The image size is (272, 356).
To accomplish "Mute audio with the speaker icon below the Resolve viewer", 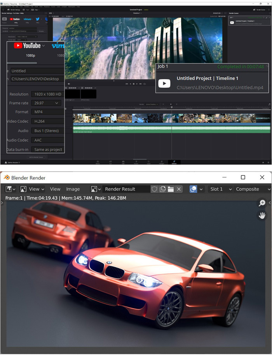I will click(69, 84).
